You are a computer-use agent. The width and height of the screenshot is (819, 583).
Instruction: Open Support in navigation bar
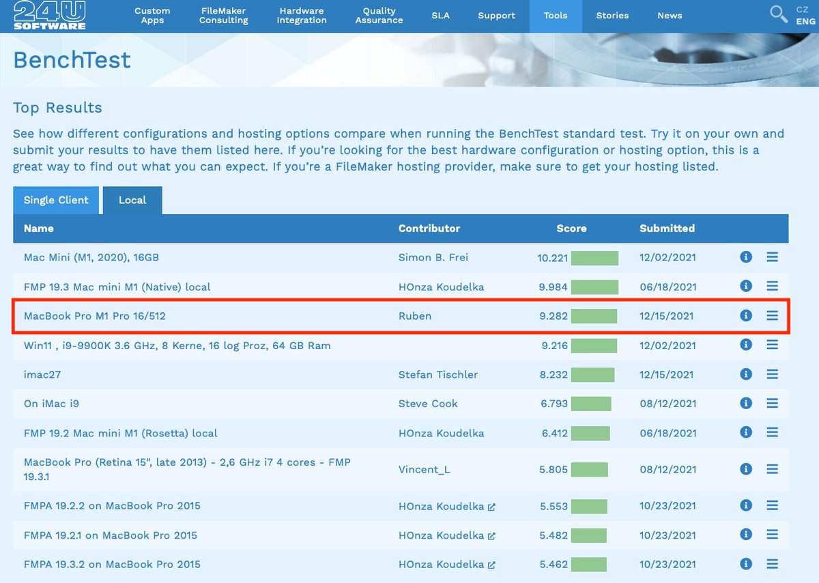pyautogui.click(x=497, y=16)
